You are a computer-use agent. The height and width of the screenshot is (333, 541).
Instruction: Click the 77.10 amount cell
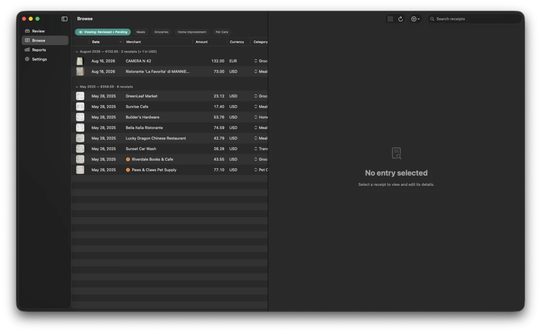[x=219, y=170]
